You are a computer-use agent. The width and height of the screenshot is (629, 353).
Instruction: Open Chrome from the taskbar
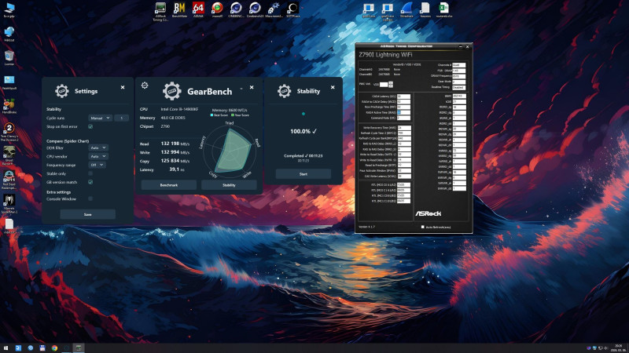tap(54, 348)
